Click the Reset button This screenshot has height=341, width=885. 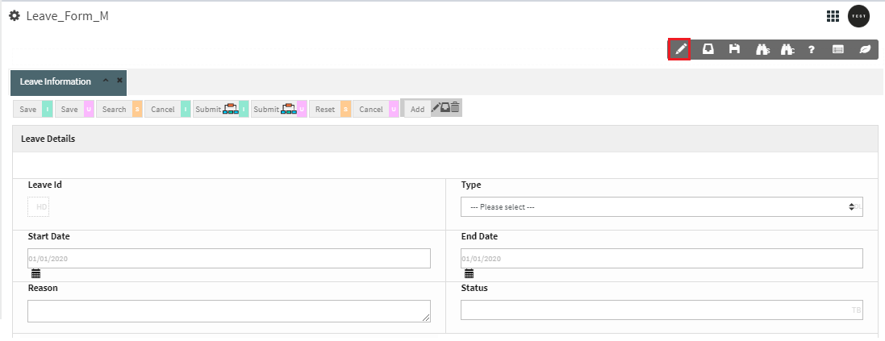pos(325,110)
